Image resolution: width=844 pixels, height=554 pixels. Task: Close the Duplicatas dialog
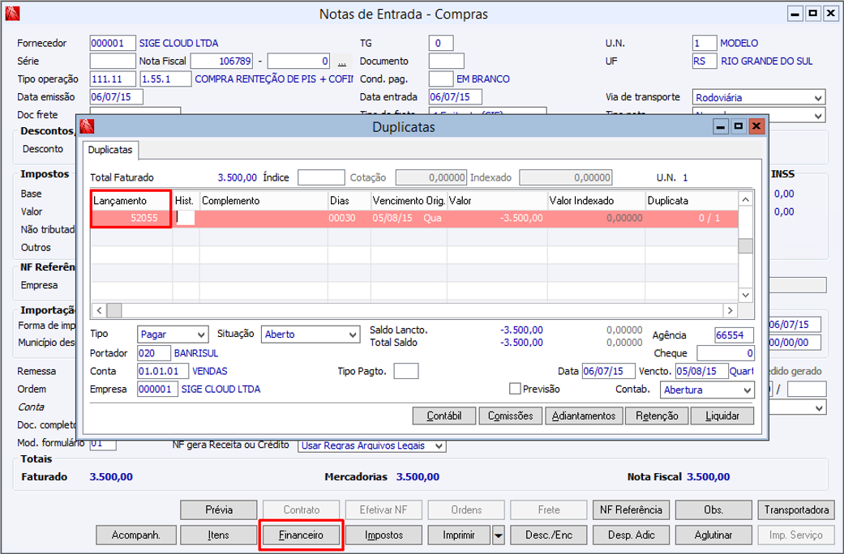(756, 126)
